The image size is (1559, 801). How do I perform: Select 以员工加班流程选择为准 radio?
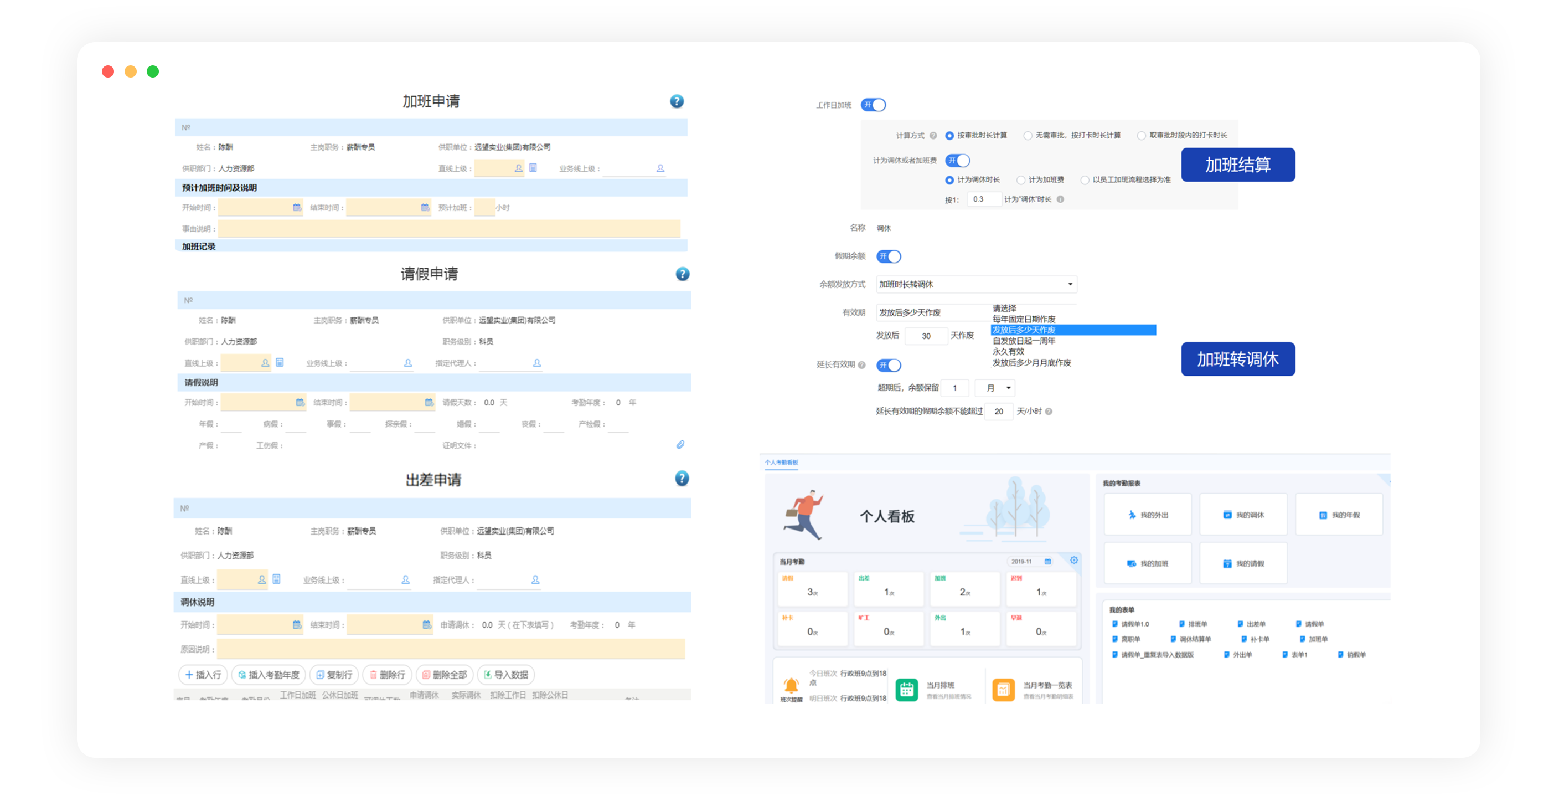(1085, 180)
